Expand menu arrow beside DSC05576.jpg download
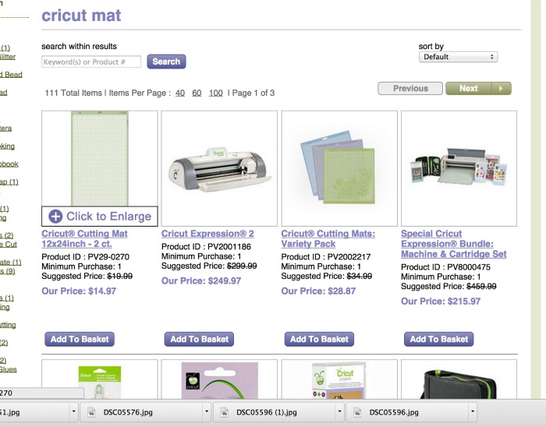Screen dimensions: 546x426 (207, 412)
